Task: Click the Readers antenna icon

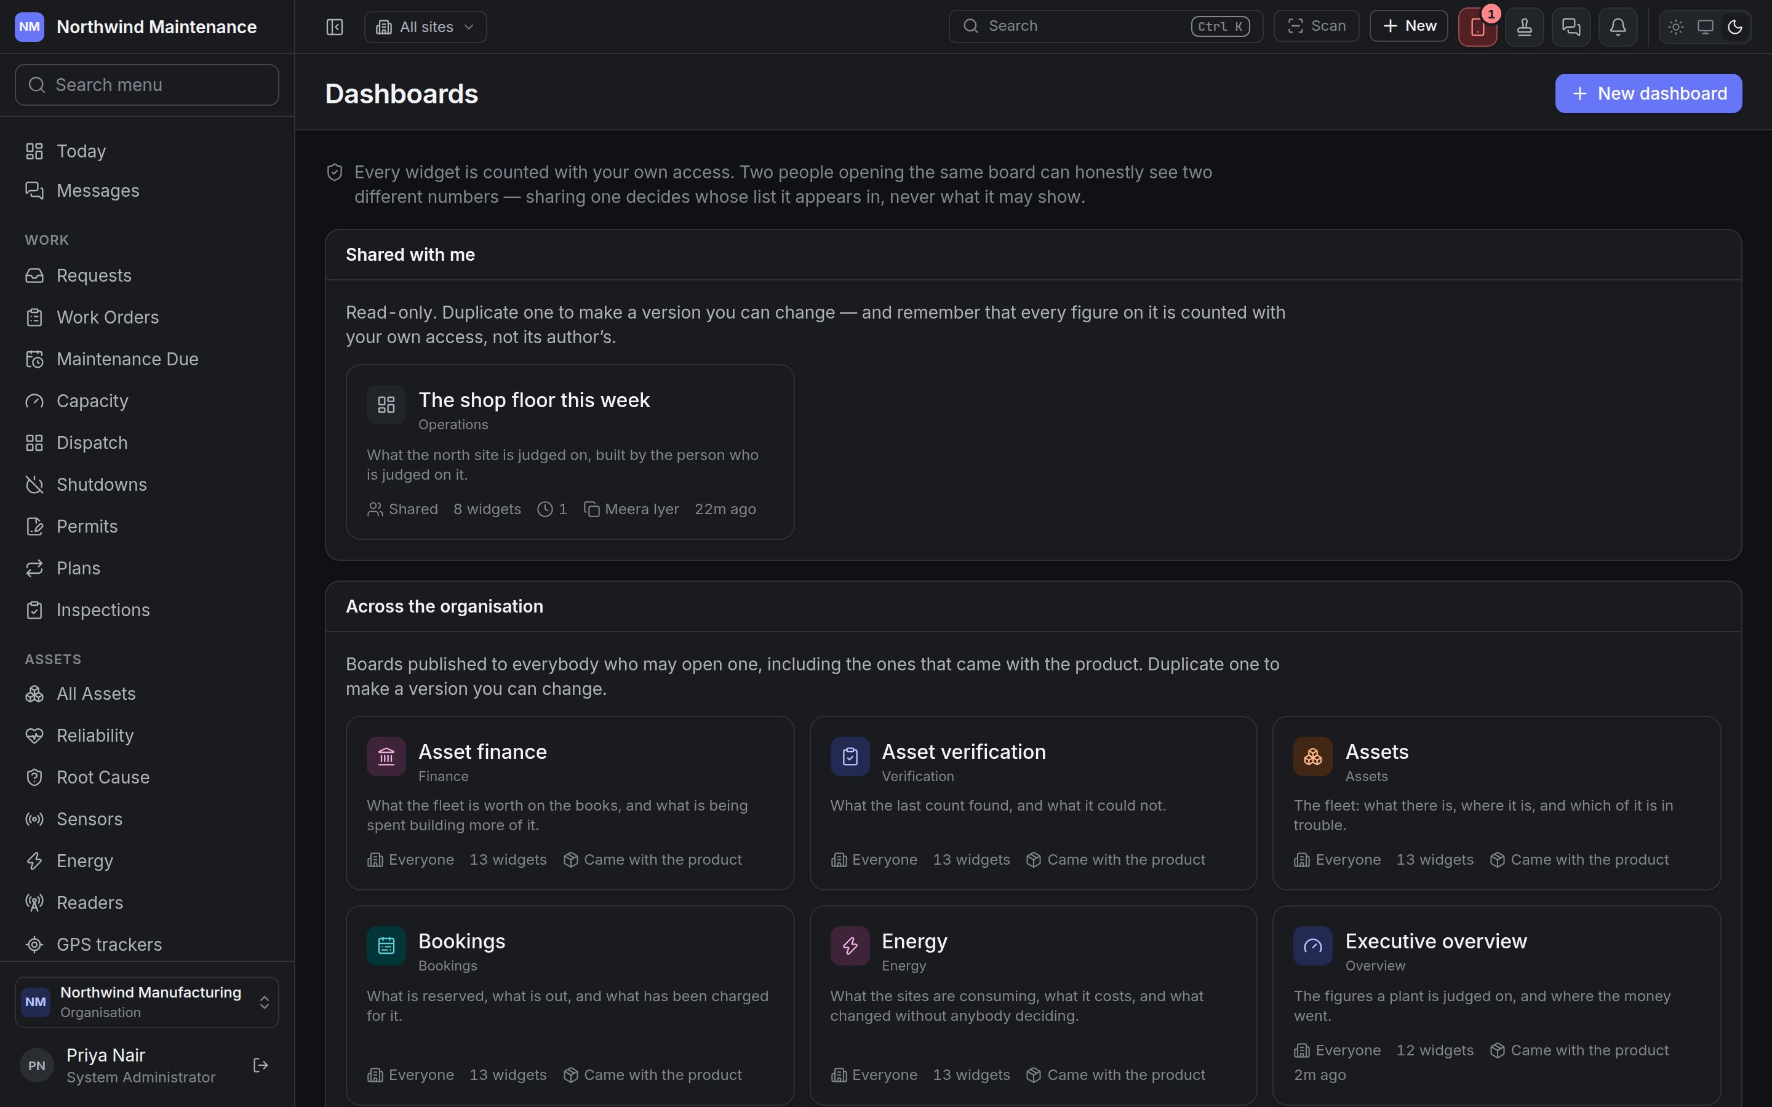Action: 34,903
